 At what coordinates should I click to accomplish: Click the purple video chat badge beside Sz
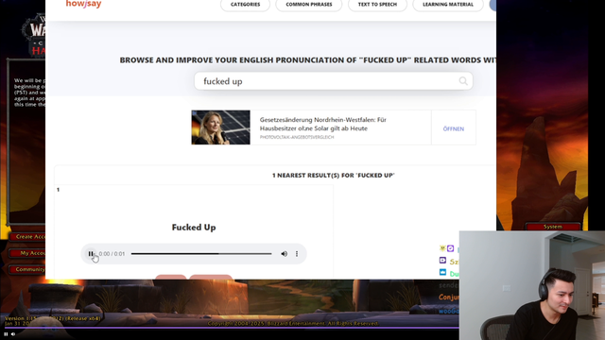(x=442, y=261)
